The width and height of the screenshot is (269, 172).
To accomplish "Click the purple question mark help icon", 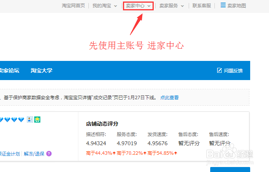I will point(49,154).
